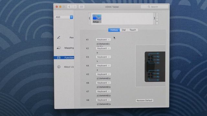Click Restore Default button
The image size is (207, 116).
point(145,101)
